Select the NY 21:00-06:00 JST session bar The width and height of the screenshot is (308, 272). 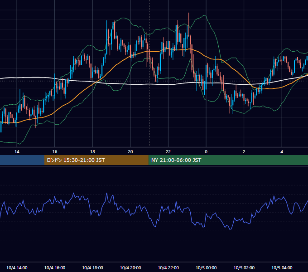tap(228, 160)
